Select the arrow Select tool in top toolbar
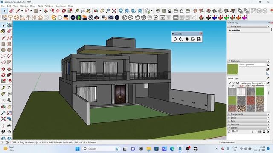273x153 pixels. 4,11
